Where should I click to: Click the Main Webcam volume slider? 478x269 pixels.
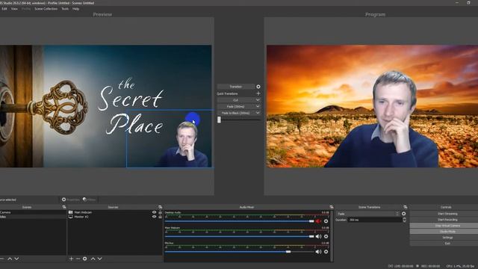[239, 236]
